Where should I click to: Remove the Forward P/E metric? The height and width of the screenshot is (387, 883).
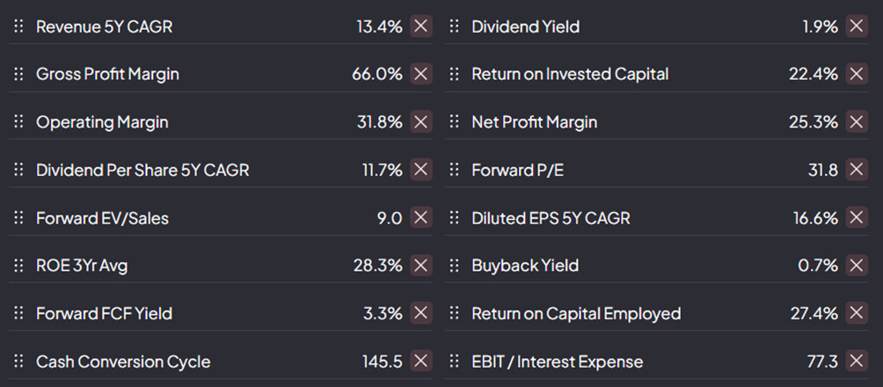pos(857,170)
